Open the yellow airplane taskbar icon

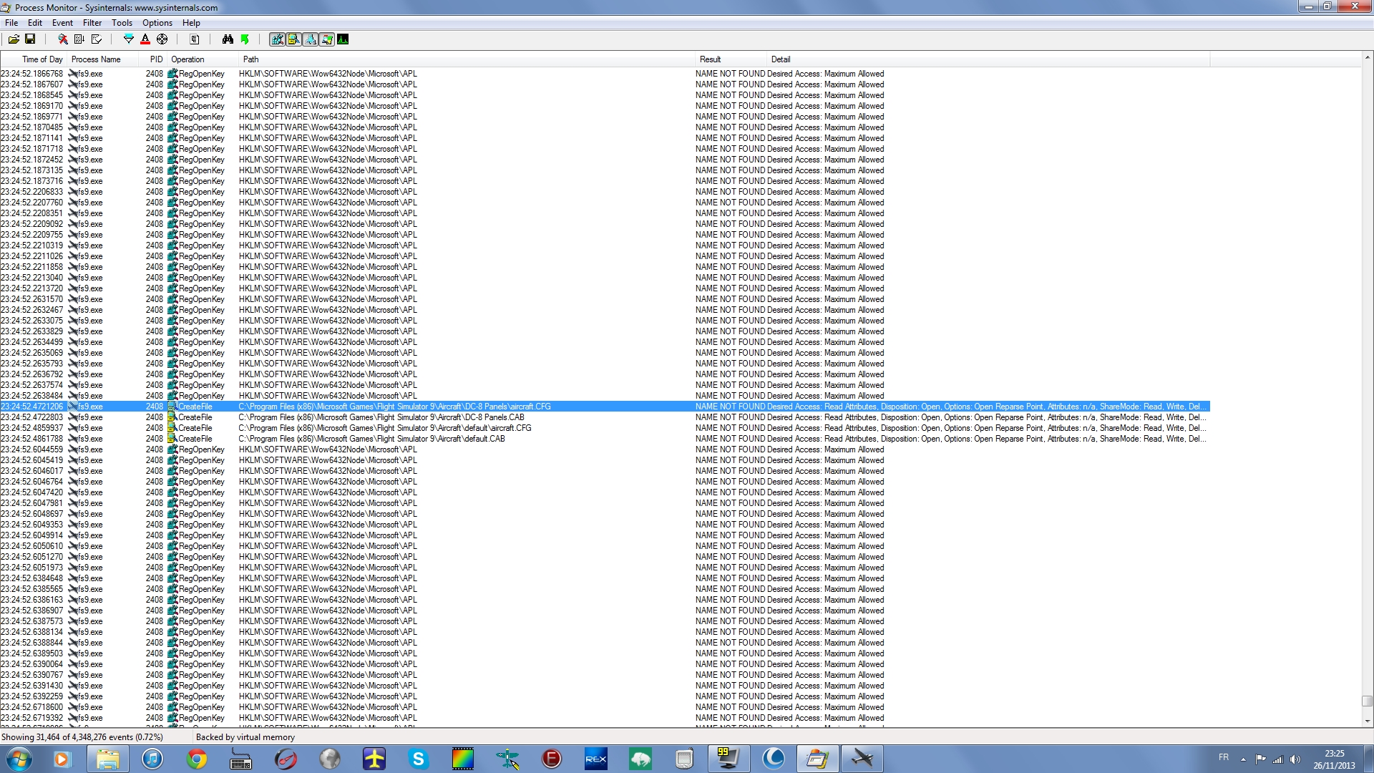(x=374, y=759)
